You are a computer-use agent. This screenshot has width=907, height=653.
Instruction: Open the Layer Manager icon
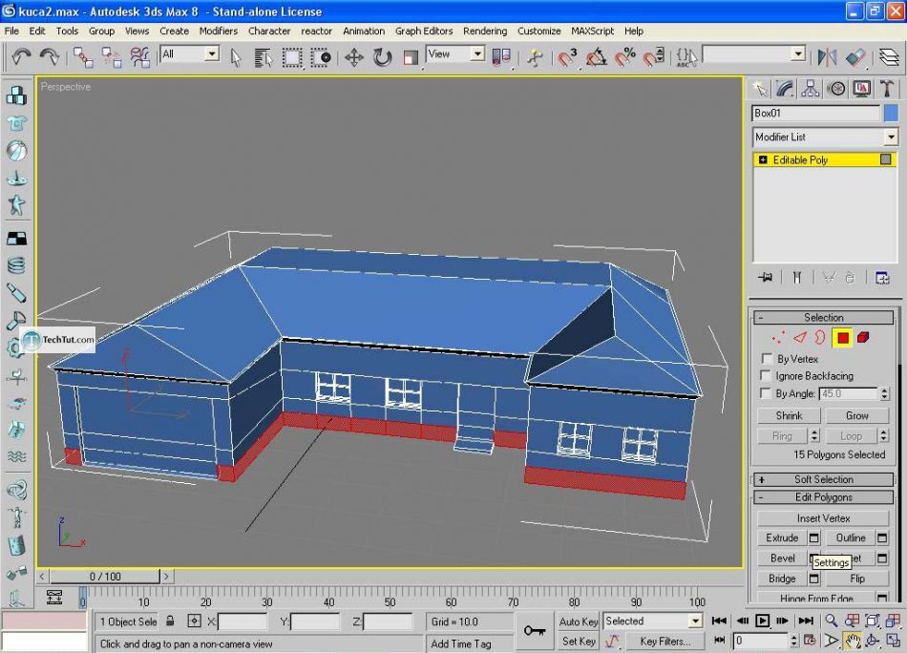click(889, 57)
